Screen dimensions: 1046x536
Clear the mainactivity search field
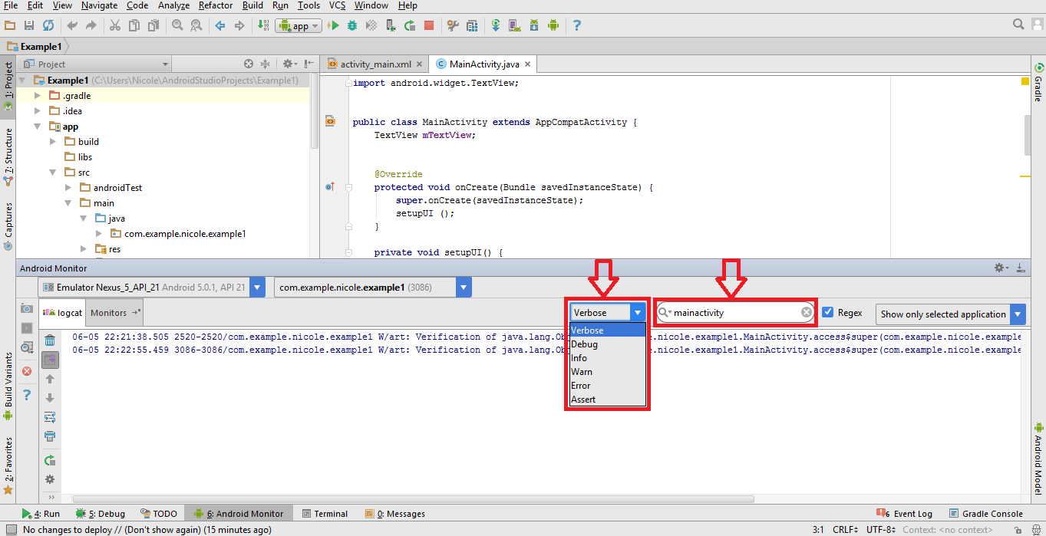pyautogui.click(x=805, y=312)
